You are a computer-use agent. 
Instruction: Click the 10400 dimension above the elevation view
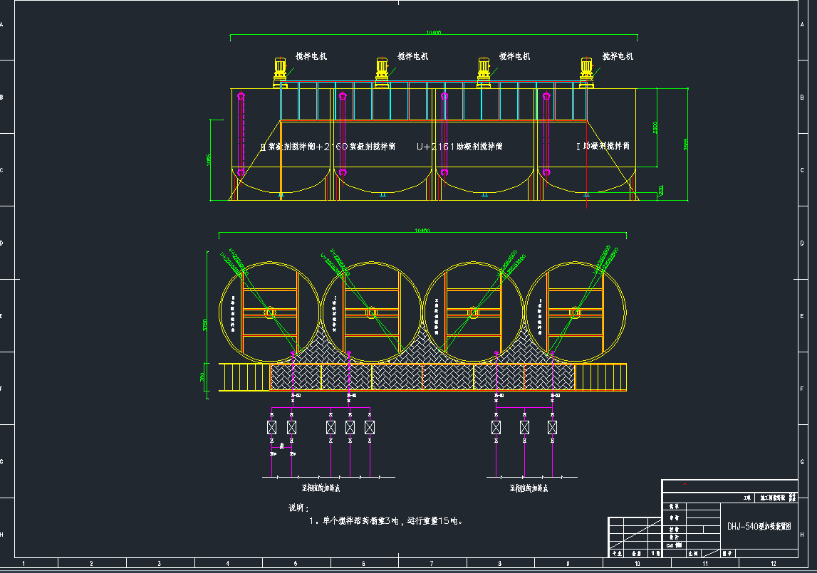[x=432, y=33]
